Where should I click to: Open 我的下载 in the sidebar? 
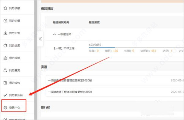[14, 33]
